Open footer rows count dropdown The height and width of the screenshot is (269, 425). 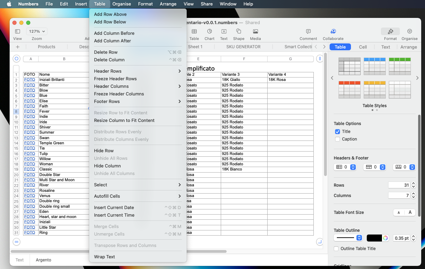point(404,167)
